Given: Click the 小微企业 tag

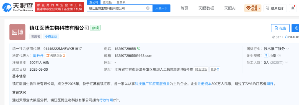Looking at the screenshot, I should (51, 37).
